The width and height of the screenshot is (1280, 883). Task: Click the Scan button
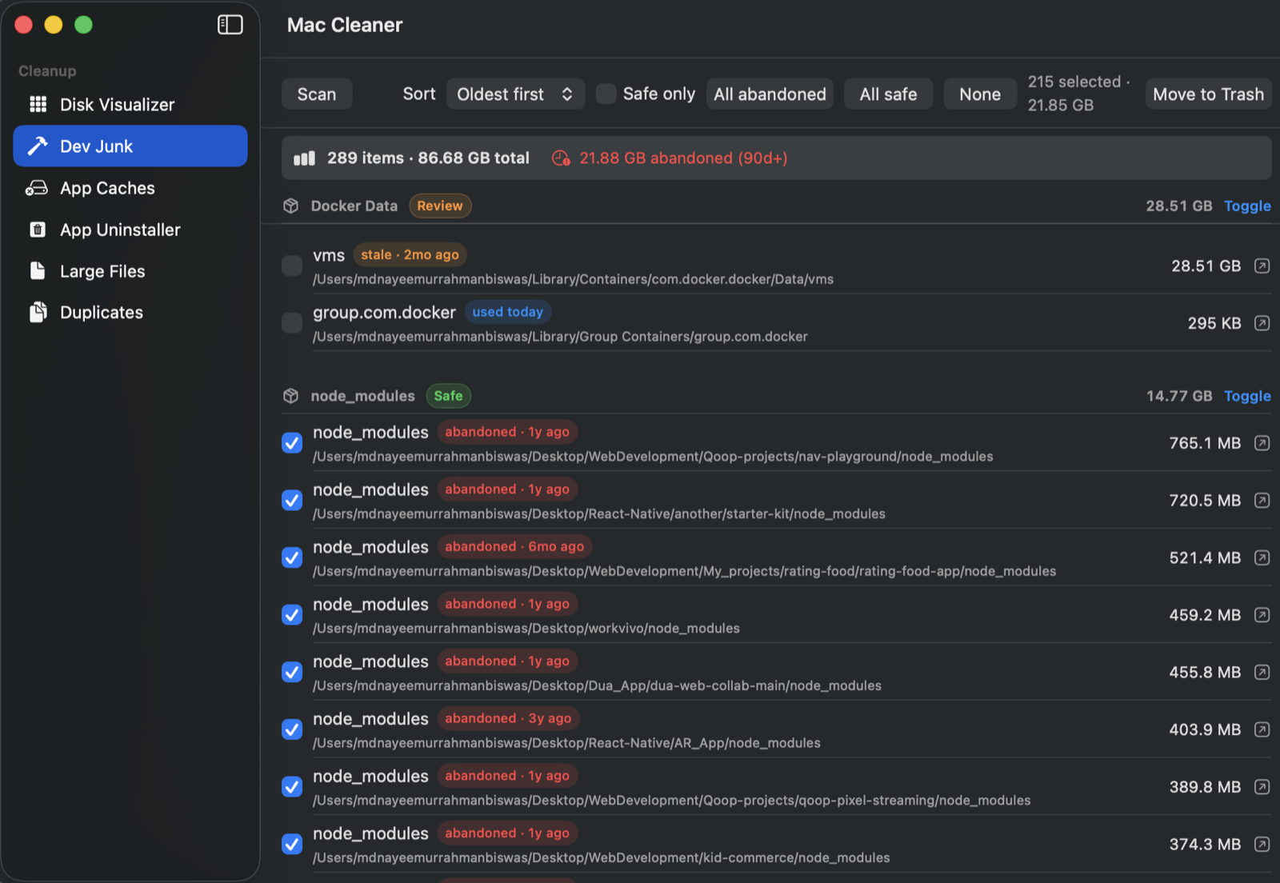[317, 94]
